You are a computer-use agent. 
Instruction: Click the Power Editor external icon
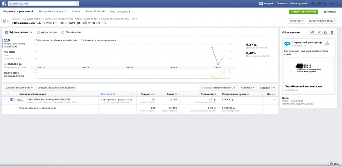tap(104, 11)
